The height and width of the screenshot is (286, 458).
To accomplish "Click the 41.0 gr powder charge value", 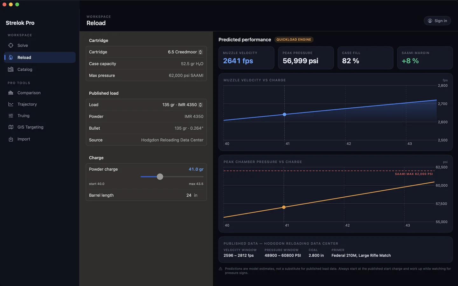I will [196, 169].
